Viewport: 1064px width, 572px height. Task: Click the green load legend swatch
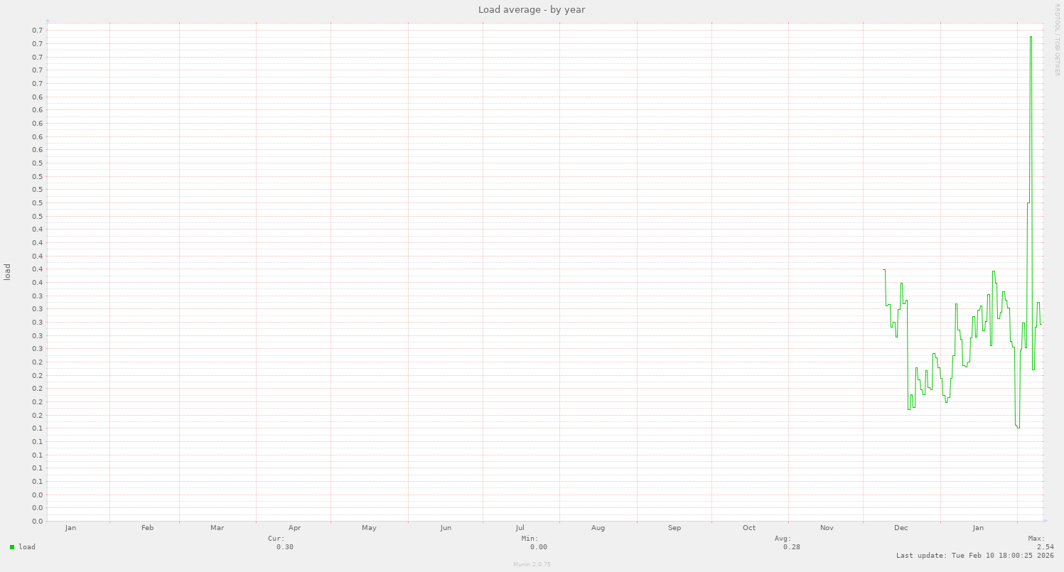12,547
